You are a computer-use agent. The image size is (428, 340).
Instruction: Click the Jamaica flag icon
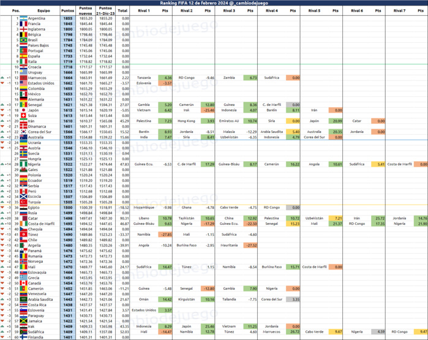pyautogui.click(x=23, y=320)
